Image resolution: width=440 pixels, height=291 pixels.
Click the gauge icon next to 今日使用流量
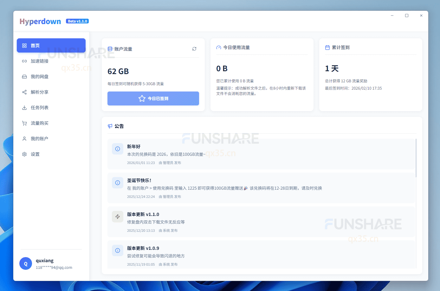[219, 47]
